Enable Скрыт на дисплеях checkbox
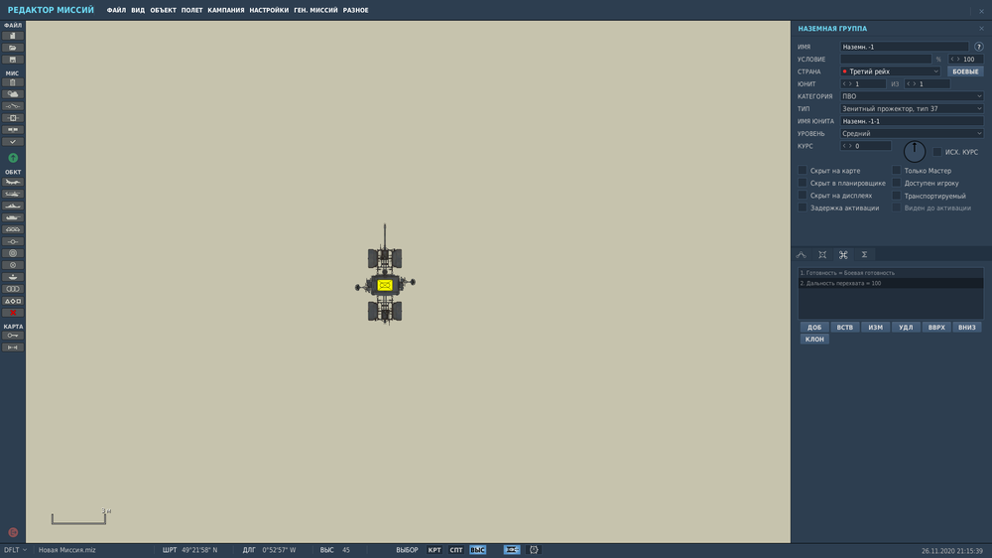This screenshot has height=558, width=992. pyautogui.click(x=803, y=196)
